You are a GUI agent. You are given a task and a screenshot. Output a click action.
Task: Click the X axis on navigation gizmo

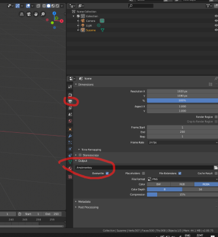[x=61, y=21]
